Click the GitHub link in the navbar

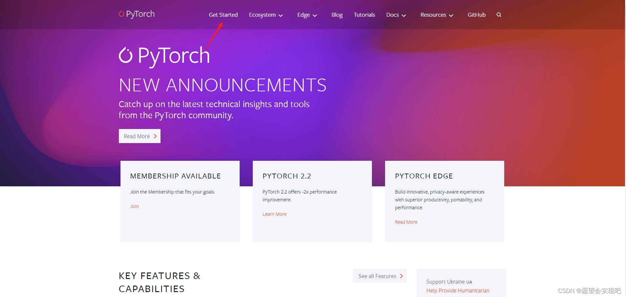pos(476,15)
